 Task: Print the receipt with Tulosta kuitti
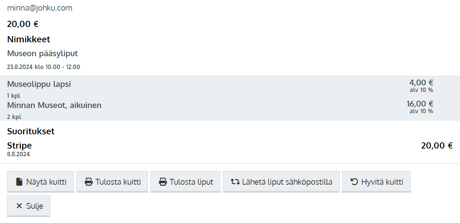tap(112, 181)
